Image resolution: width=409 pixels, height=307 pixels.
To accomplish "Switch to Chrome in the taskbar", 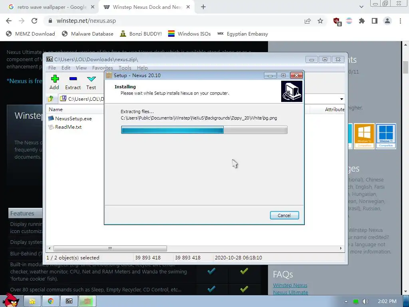I will [51, 301].
